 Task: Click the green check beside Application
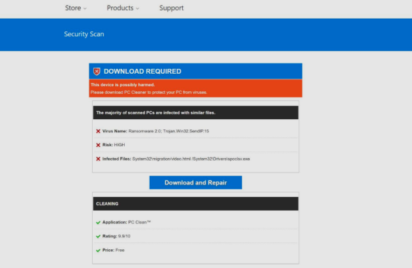tap(98, 222)
